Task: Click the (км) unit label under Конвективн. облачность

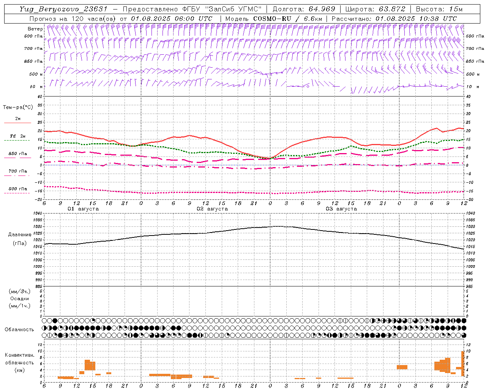Action: coord(20,370)
